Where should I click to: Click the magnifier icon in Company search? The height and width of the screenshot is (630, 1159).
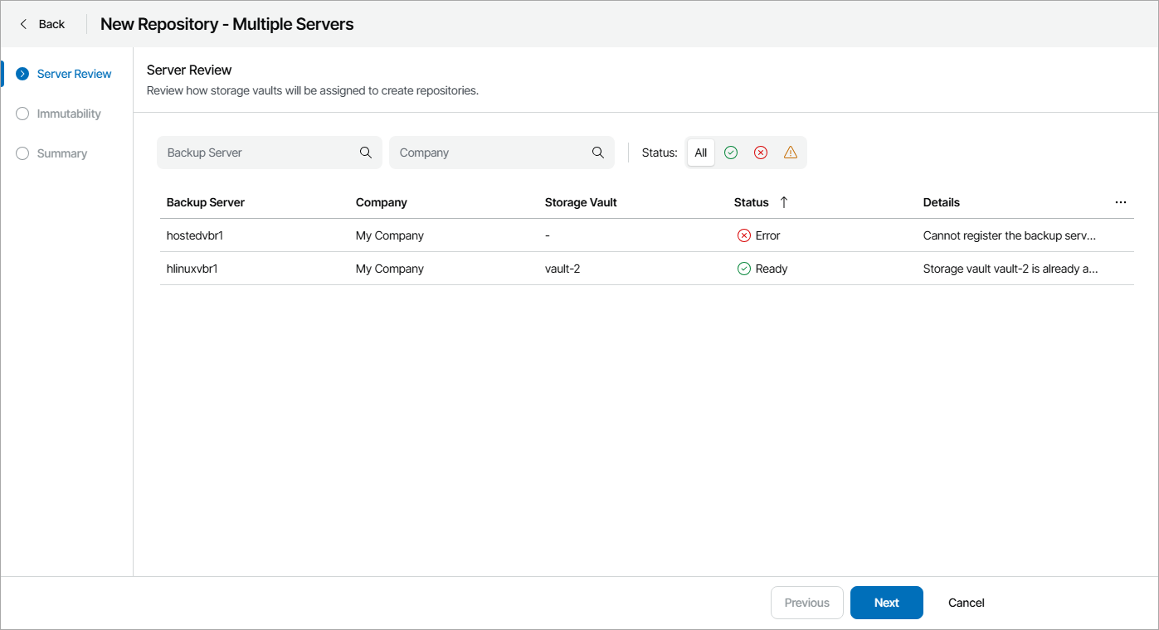point(598,153)
